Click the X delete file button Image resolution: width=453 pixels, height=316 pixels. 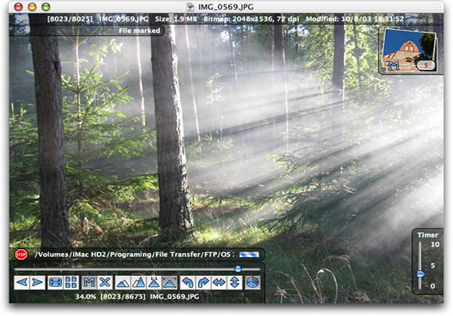tap(104, 282)
